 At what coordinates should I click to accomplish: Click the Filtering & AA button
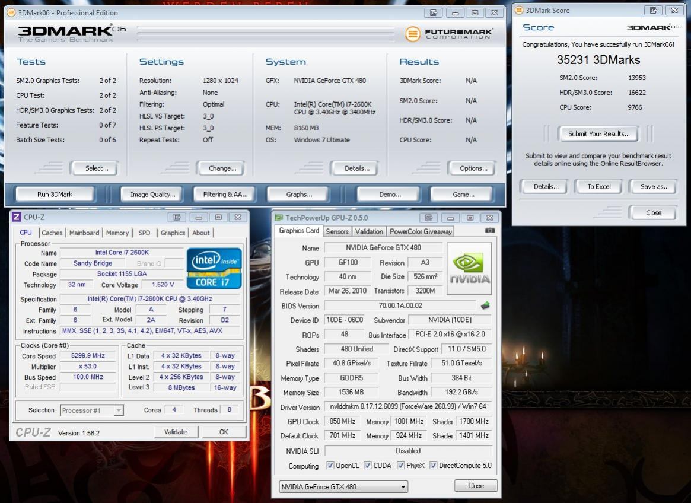[225, 195]
